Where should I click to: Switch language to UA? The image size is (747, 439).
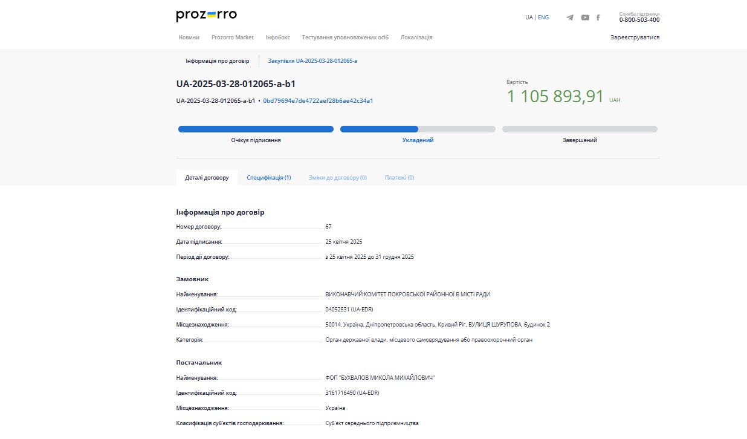(x=529, y=18)
